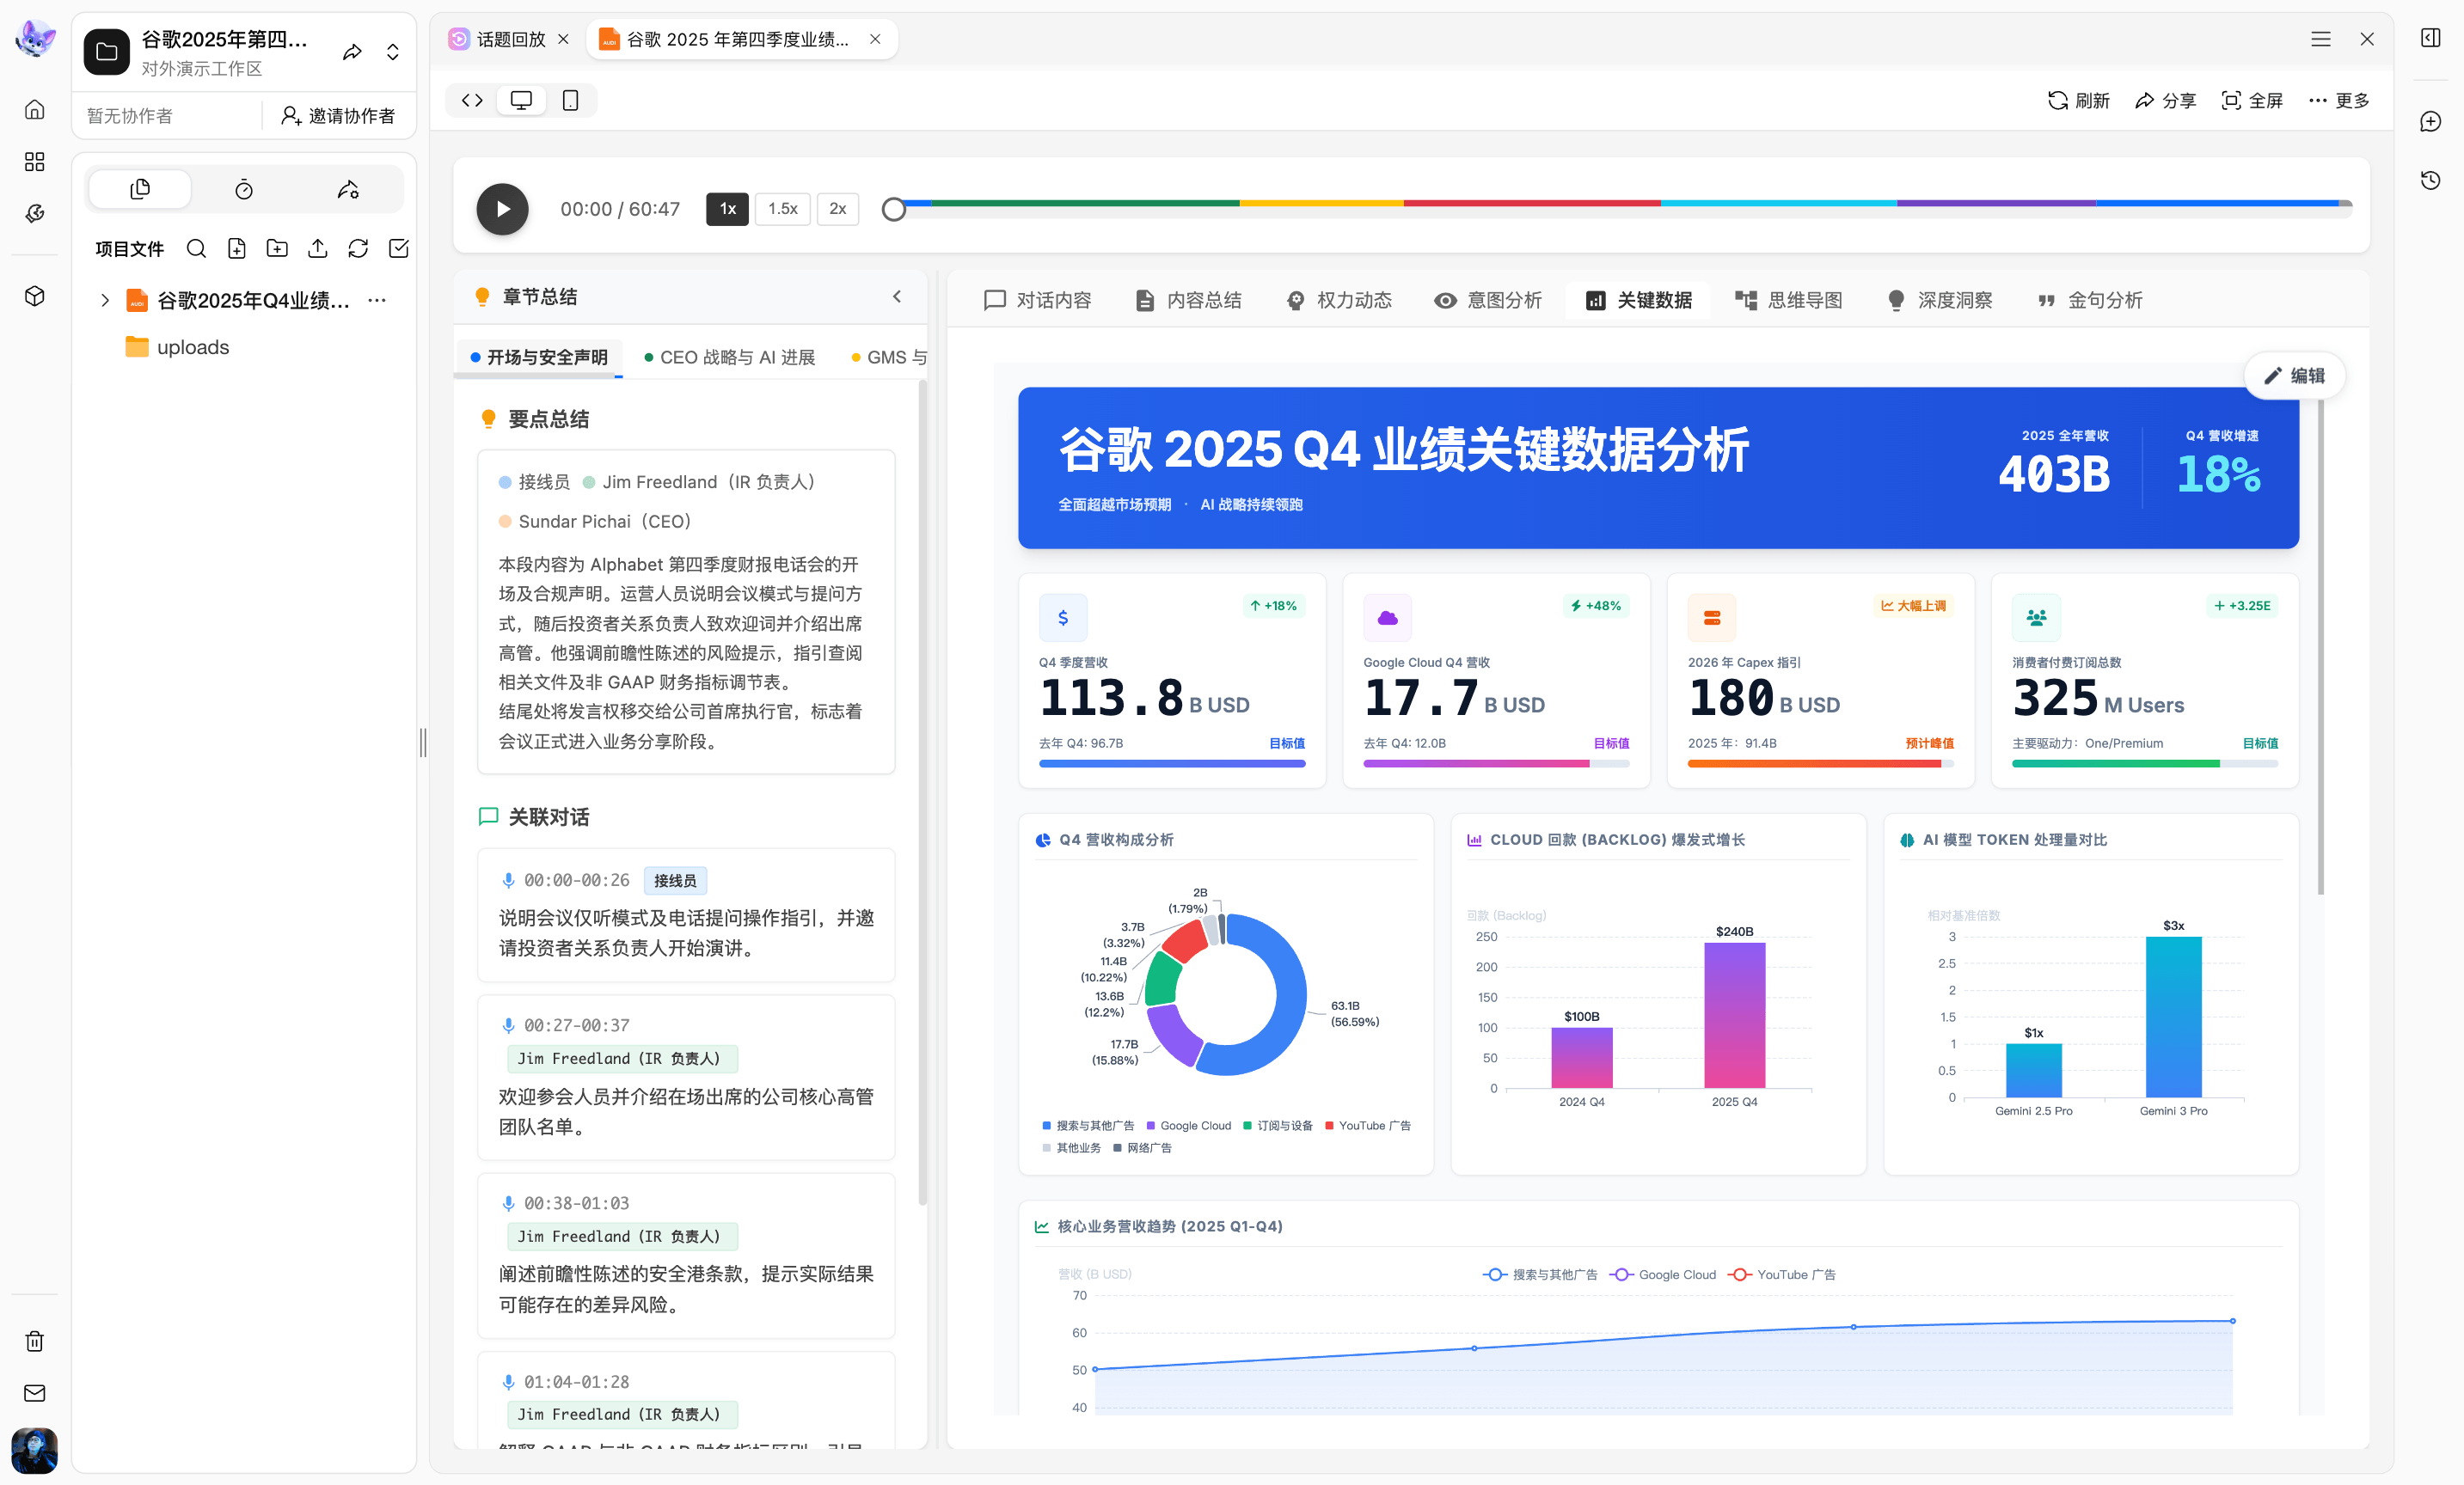Click the search icon in project files
Image resolution: width=2464 pixels, height=1485 pixels.
(196, 249)
